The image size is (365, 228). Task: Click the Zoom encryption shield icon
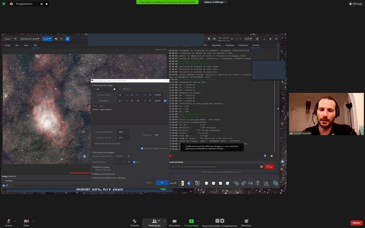[4, 4]
